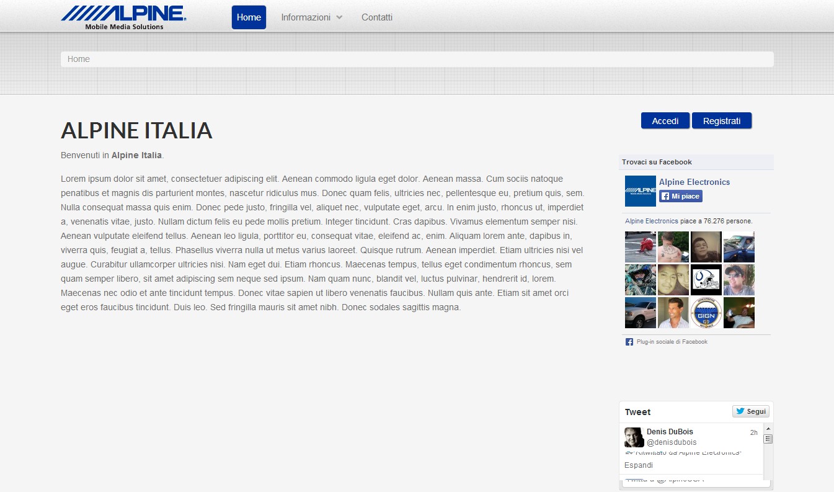The height and width of the screenshot is (492, 834).
Task: Open fan photo of person in red crouching
Action: [x=641, y=247]
